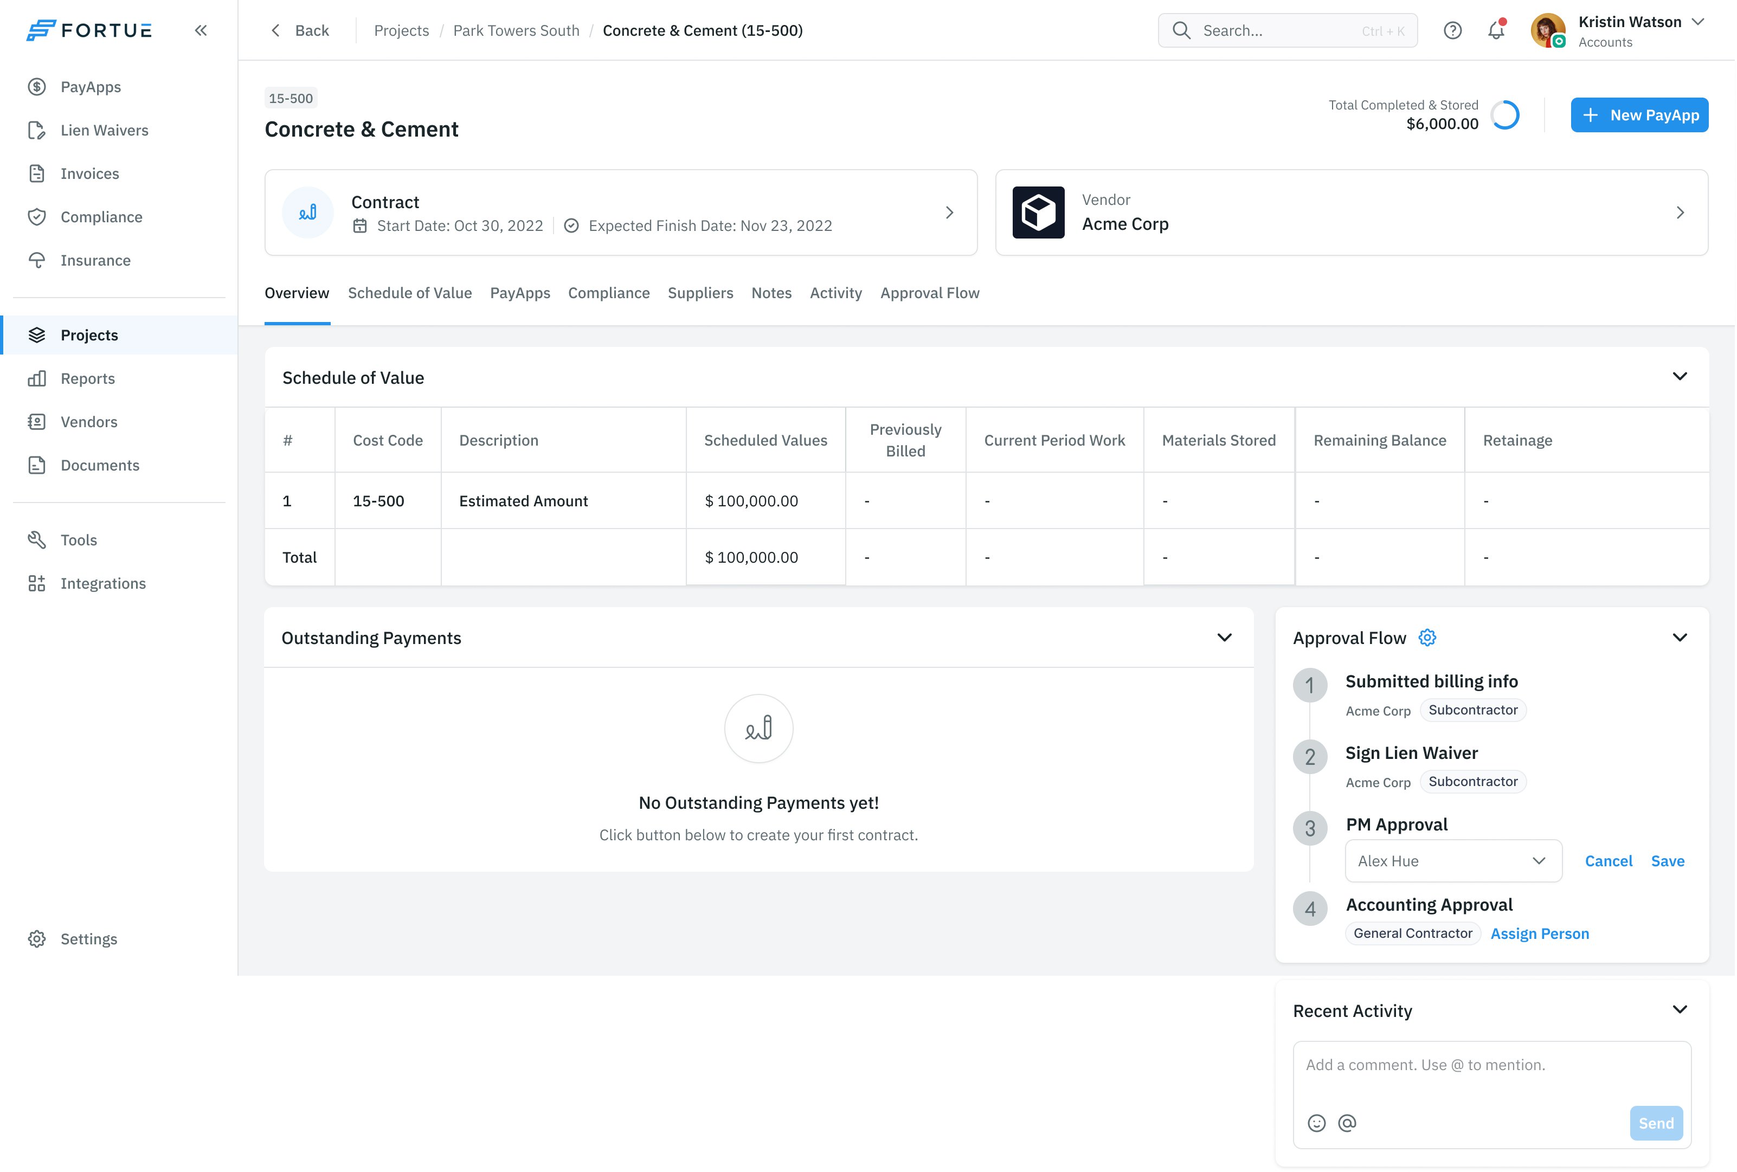Switch to the Approval Flow tab

pyautogui.click(x=930, y=293)
